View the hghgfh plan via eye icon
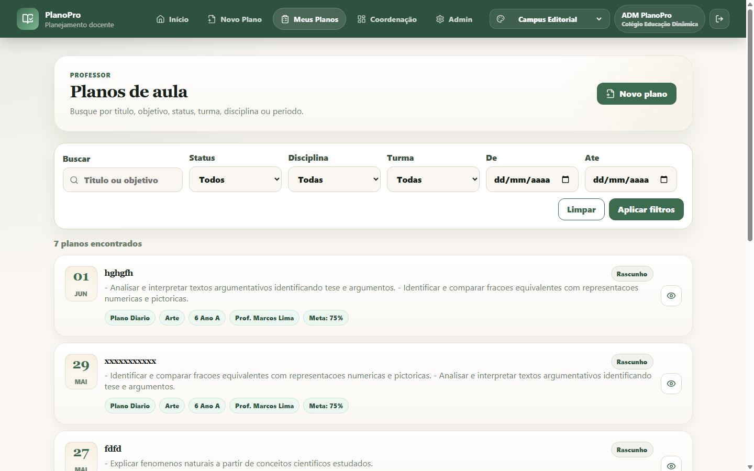This screenshot has width=754, height=471. point(671,296)
